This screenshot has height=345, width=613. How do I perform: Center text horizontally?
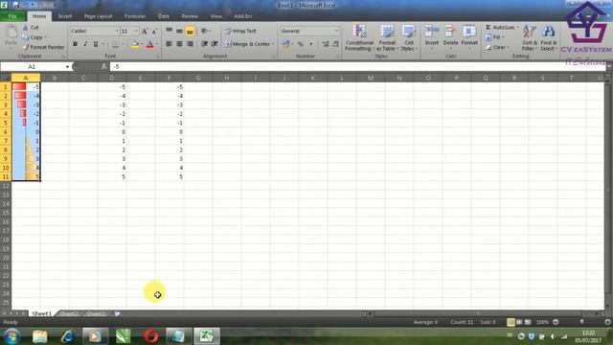(x=179, y=44)
